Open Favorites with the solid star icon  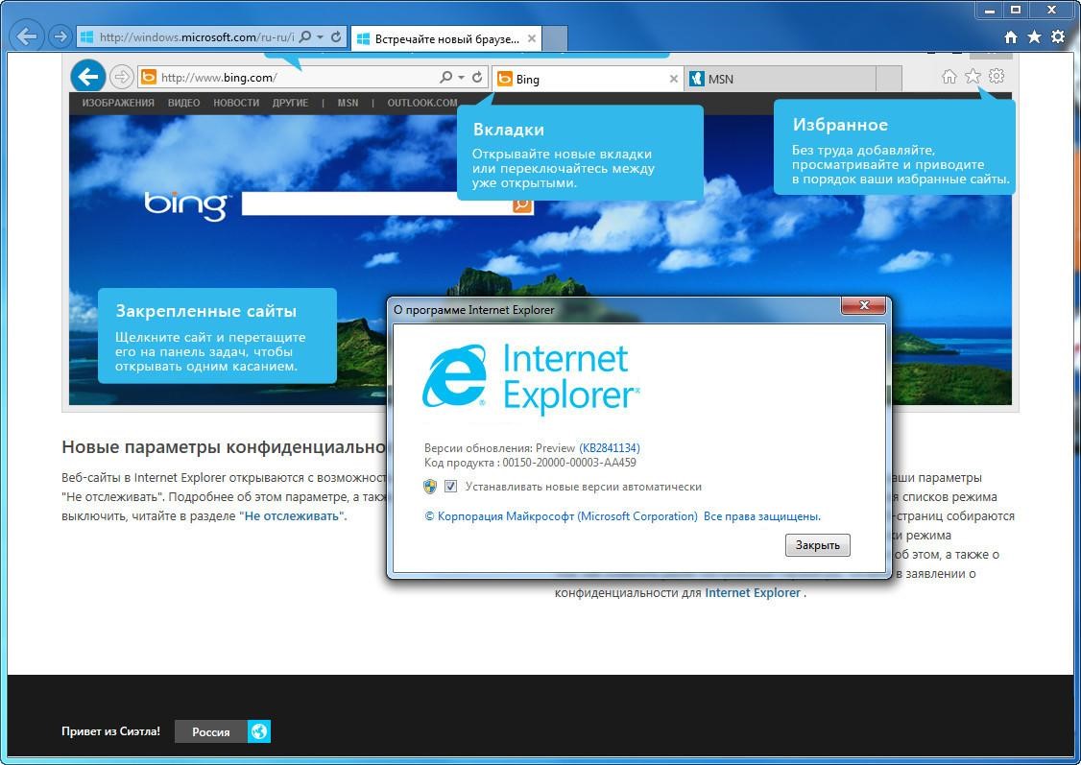[1034, 37]
